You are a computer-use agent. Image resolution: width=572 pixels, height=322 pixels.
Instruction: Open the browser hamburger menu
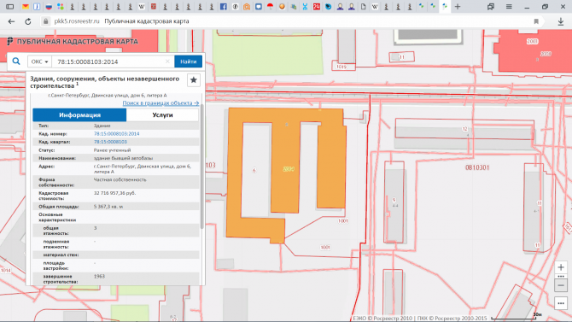509,7
